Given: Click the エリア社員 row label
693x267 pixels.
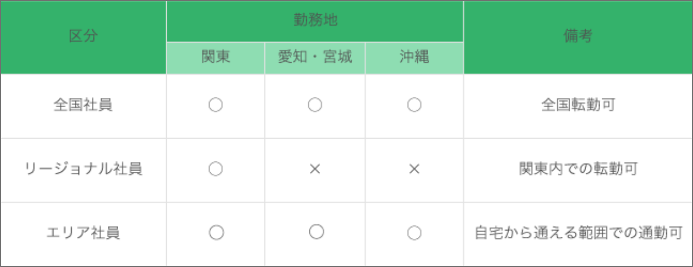Looking at the screenshot, I should click(83, 233).
